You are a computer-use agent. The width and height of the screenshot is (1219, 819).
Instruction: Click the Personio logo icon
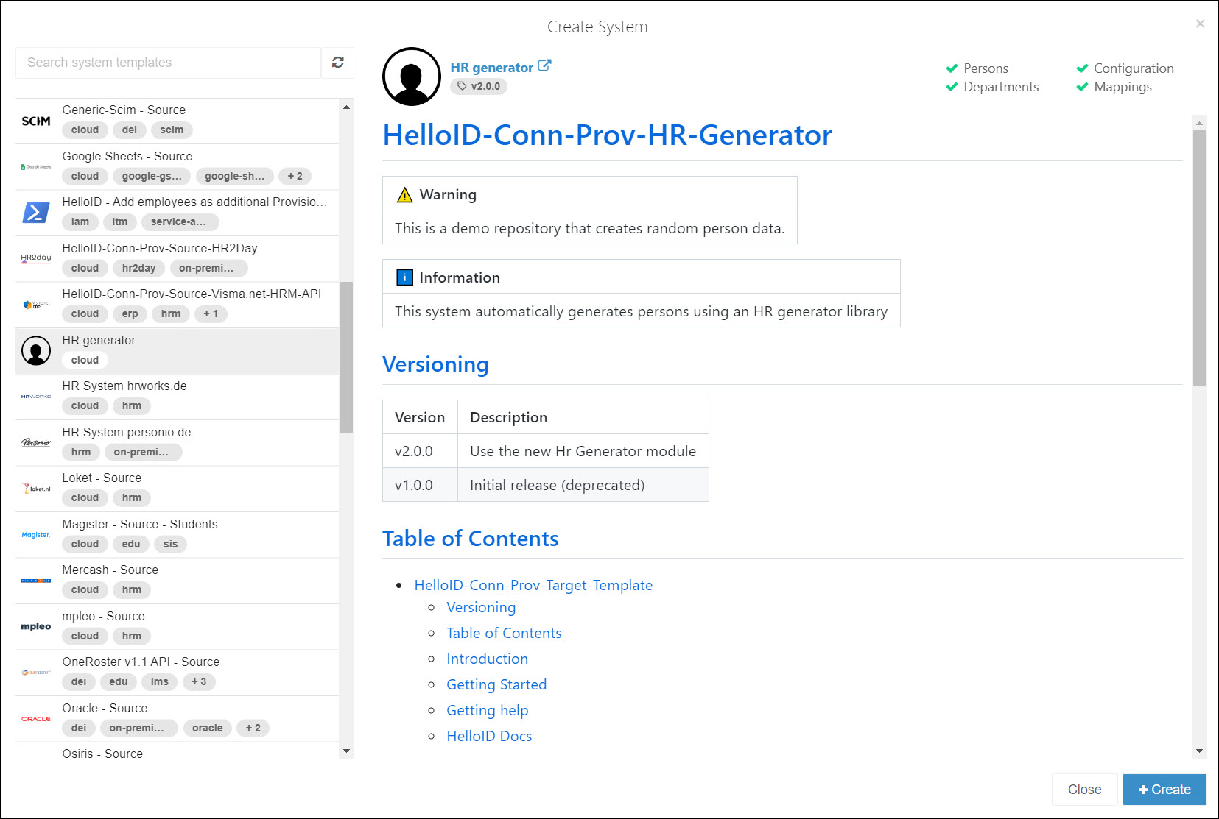[x=36, y=442]
